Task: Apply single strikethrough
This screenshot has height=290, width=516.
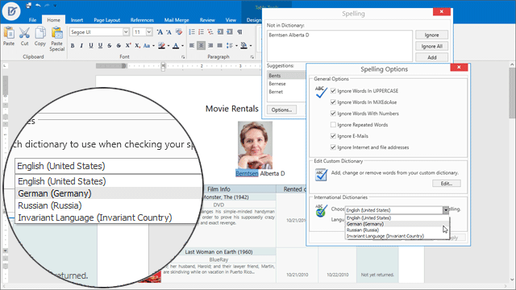Action: tap(110, 46)
